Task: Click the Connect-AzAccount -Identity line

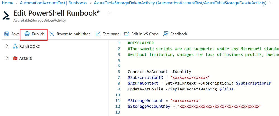Action: 159,72
